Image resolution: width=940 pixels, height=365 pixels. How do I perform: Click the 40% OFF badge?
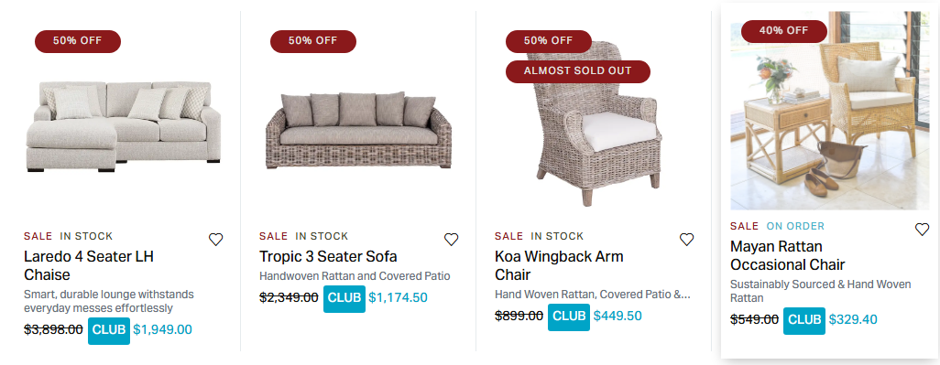(x=784, y=31)
